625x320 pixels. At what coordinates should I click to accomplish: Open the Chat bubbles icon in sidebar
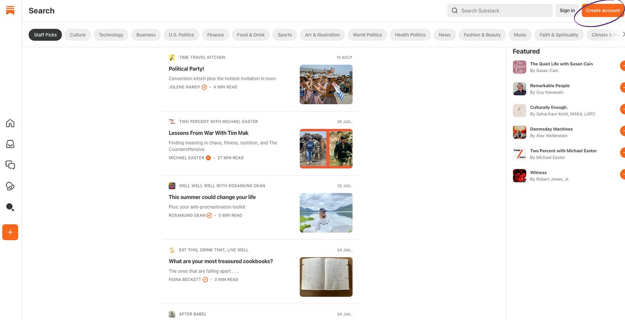tap(10, 165)
